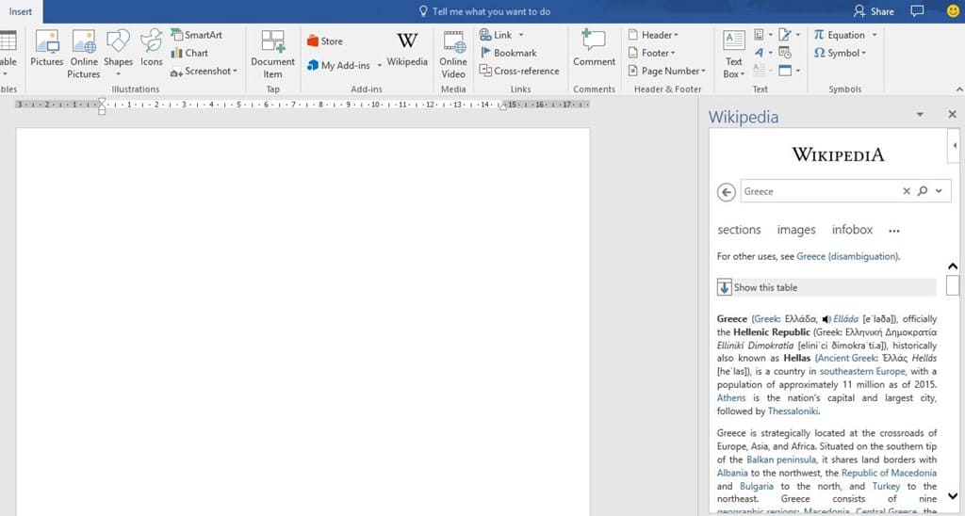The width and height of the screenshot is (965, 516).
Task: Switch to the sections tab
Action: (739, 230)
